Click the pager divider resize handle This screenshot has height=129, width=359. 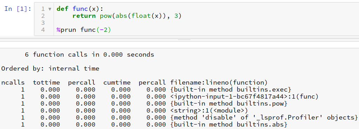pyautogui.click(x=184, y=40)
